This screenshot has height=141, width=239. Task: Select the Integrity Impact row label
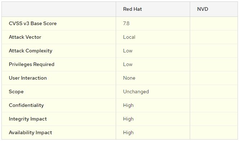tap(28, 119)
